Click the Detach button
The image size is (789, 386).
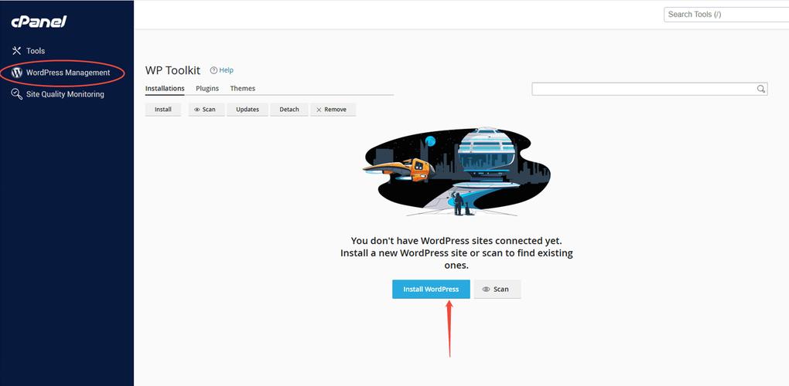(x=289, y=110)
